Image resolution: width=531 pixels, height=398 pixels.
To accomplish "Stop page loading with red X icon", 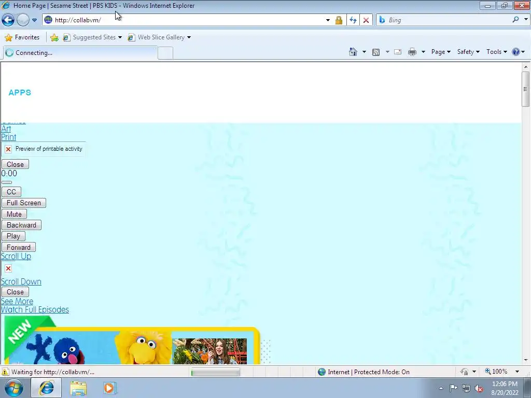I will pos(366,20).
